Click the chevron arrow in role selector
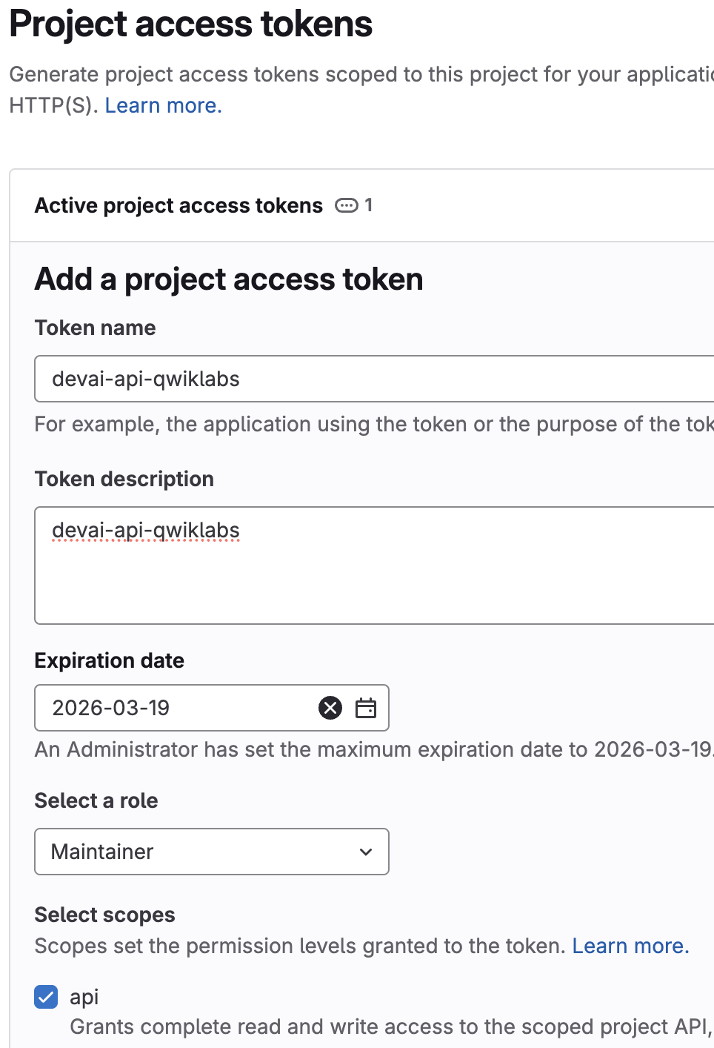This screenshot has width=714, height=1048. point(366,852)
